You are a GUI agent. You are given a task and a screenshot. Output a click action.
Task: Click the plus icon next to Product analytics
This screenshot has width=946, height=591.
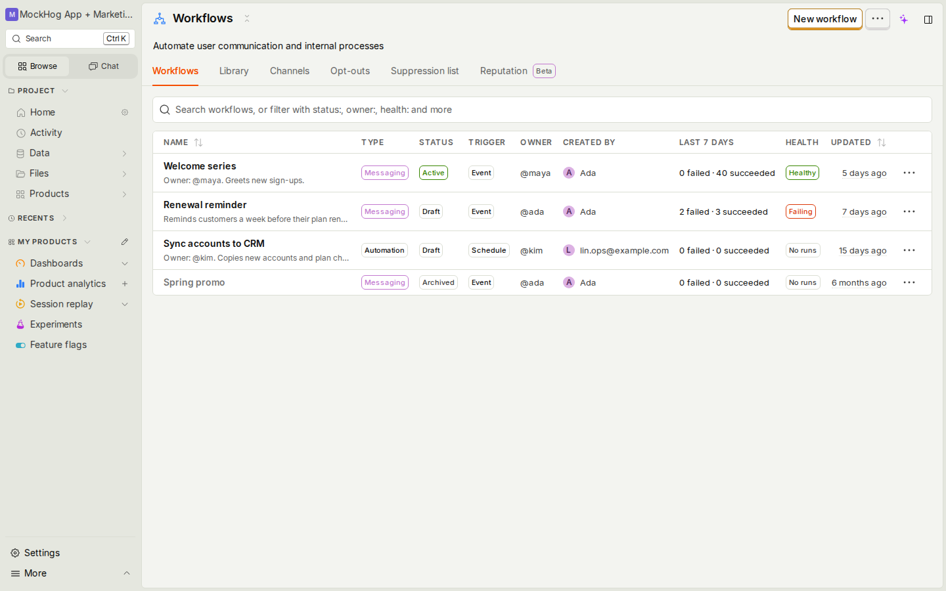tap(125, 284)
